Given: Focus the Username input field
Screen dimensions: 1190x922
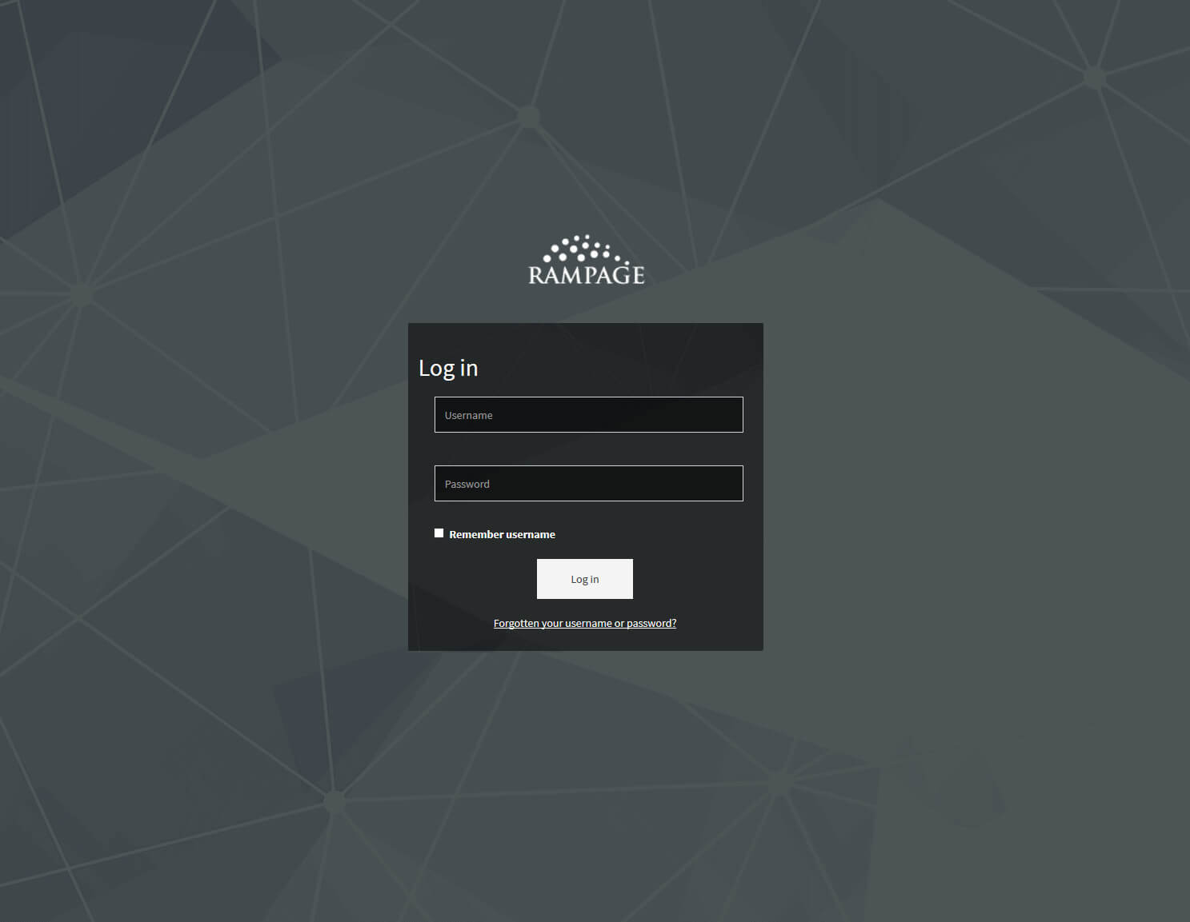Looking at the screenshot, I should click(x=588, y=414).
